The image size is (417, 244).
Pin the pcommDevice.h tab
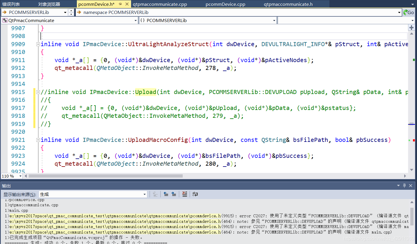click(x=120, y=4)
